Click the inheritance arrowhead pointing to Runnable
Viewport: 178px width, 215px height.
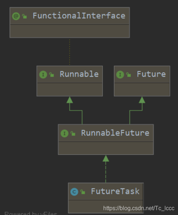point(69,100)
